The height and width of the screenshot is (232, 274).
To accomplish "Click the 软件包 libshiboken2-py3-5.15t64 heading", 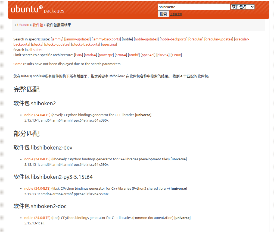I will [53, 177].
